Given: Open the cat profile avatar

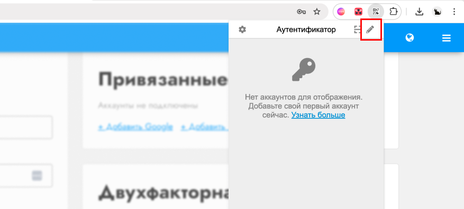Looking at the screenshot, I should pos(437,12).
